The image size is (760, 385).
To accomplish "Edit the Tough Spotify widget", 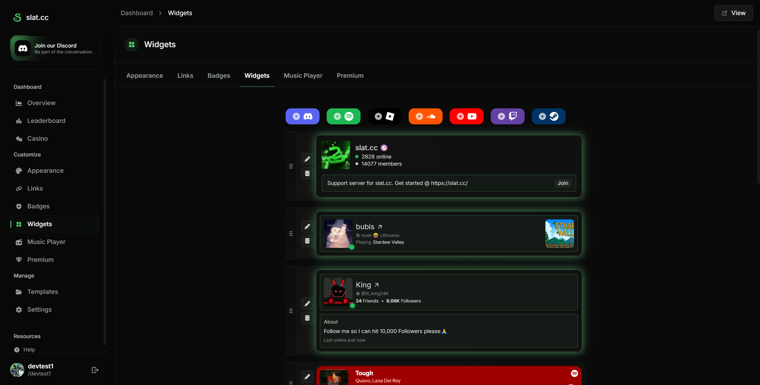I will (307, 377).
